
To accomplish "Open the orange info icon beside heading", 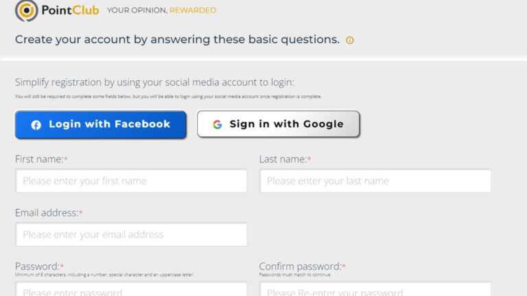I will [x=350, y=40].
